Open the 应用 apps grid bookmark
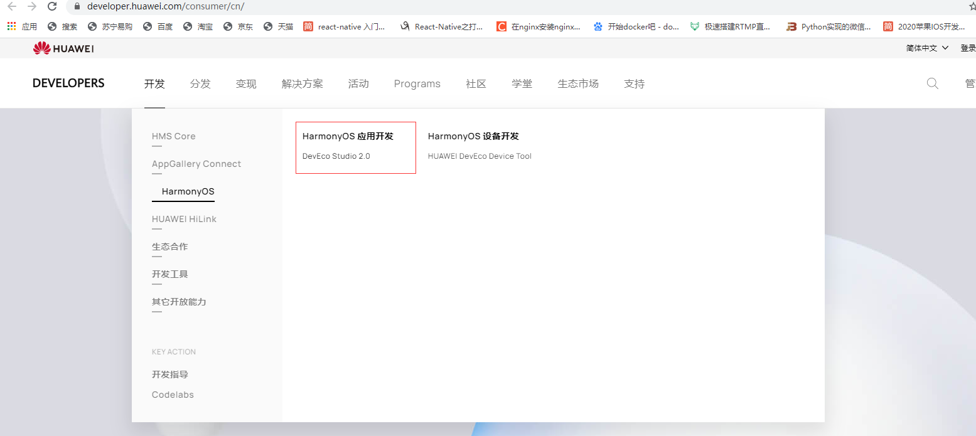 [22, 26]
